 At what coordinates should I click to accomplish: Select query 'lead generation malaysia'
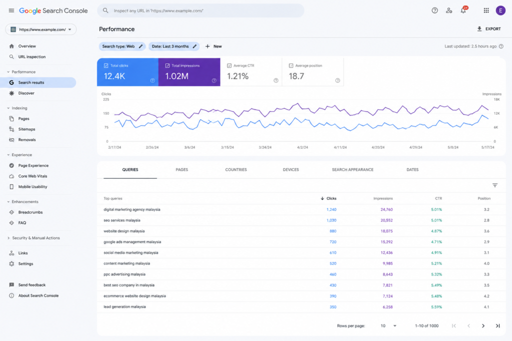pos(124,307)
